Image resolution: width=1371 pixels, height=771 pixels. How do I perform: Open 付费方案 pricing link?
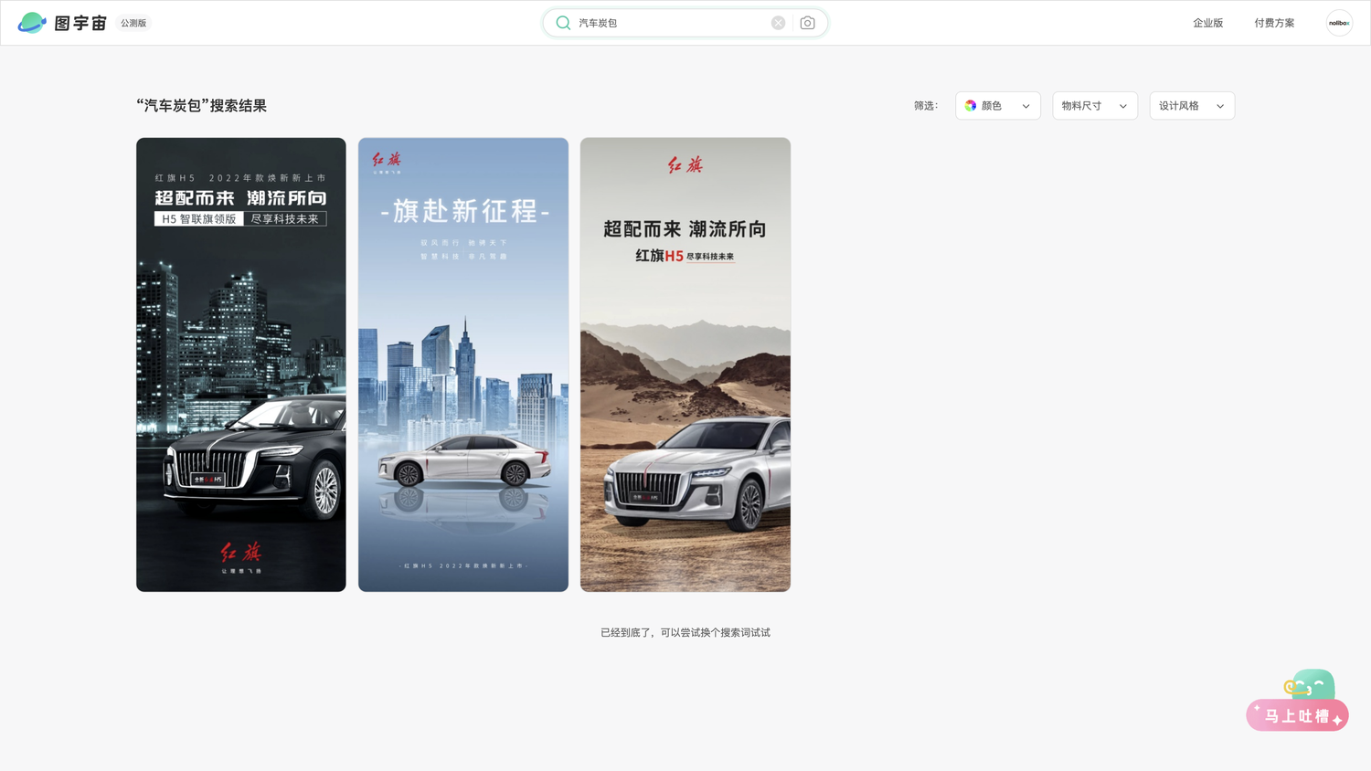tap(1274, 23)
